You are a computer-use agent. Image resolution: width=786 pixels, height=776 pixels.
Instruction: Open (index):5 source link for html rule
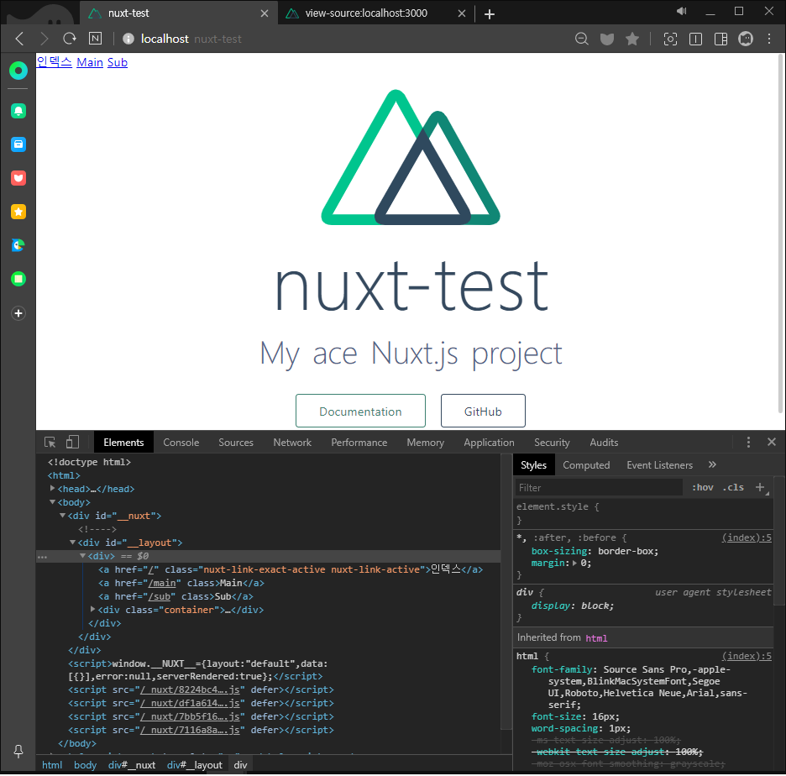point(747,656)
